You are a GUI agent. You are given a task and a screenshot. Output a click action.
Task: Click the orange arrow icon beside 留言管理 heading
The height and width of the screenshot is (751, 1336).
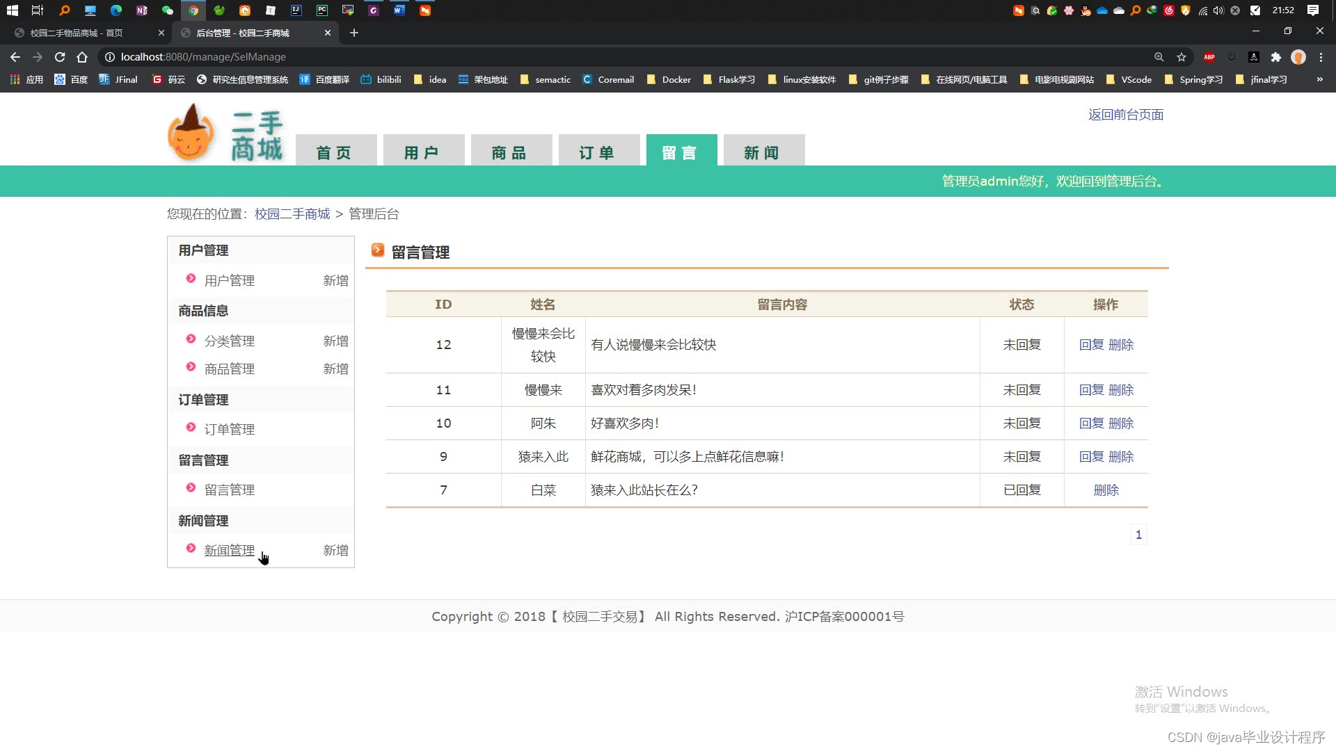[378, 250]
